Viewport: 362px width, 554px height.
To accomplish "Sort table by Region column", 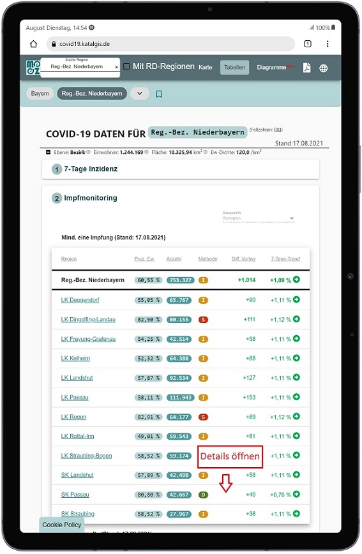I will click(x=68, y=259).
